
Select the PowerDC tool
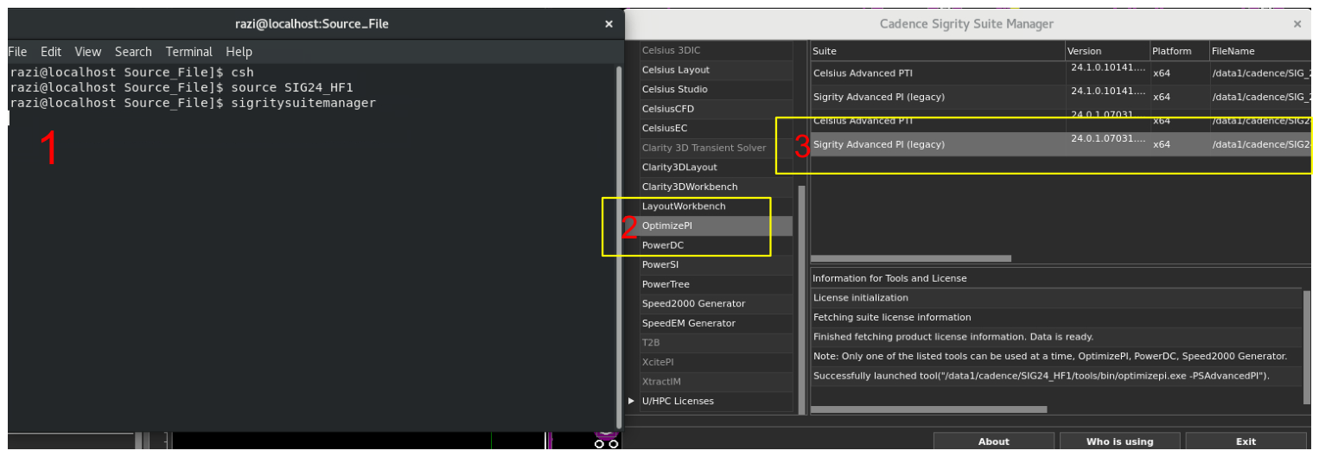click(x=716, y=245)
